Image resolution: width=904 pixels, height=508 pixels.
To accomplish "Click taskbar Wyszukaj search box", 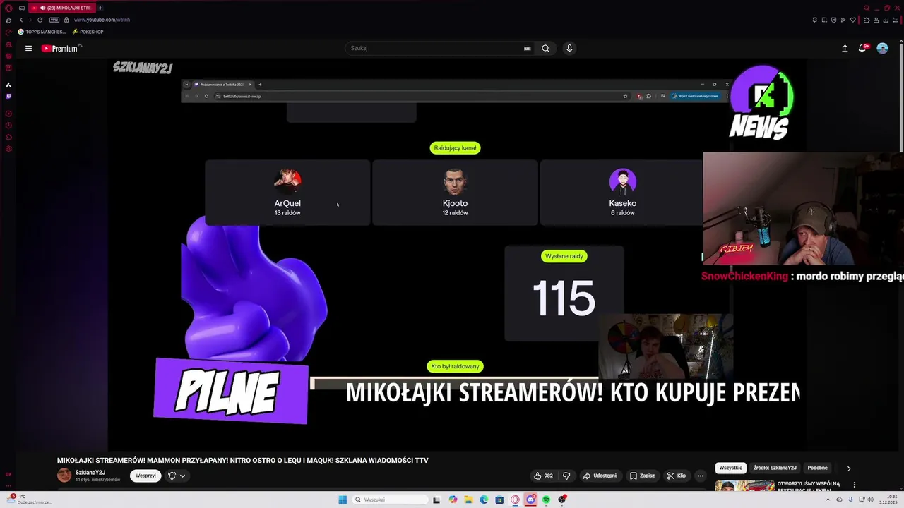I will (x=390, y=500).
